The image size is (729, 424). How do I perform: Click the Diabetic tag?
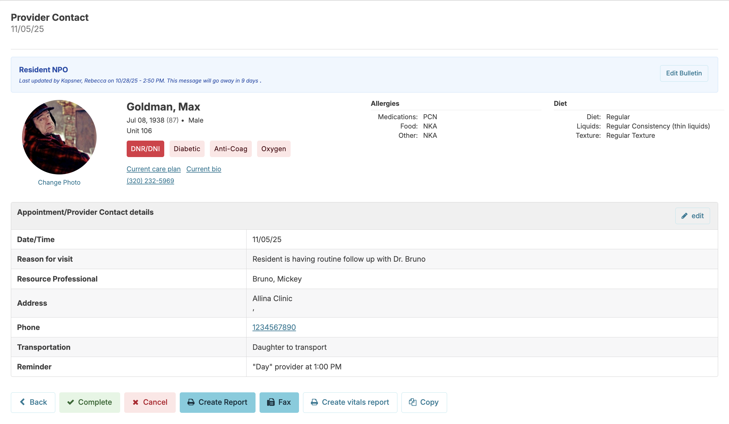point(187,149)
